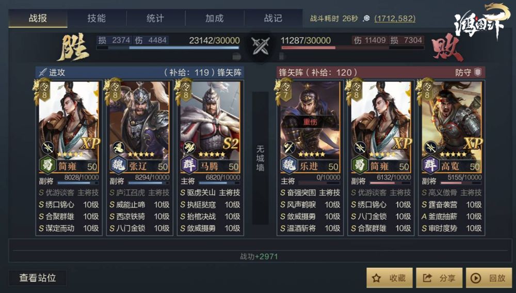516x293 pixels.
Task: Select the 加成 tab
Action: (214, 18)
